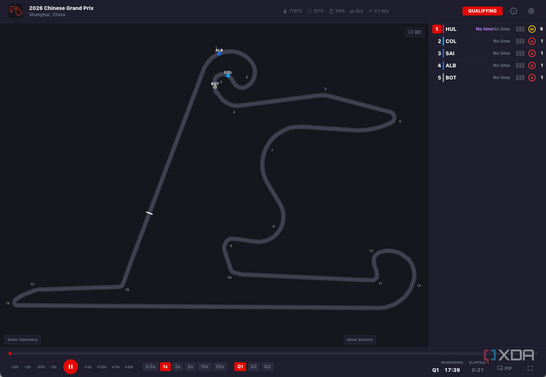
Task: Click ALB's sector indicator bars
Action: point(520,65)
